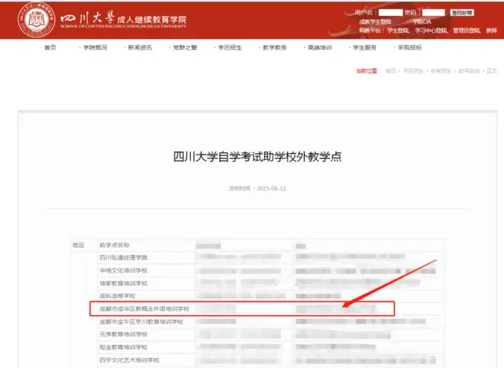The height and width of the screenshot is (368, 504).
Task: Open the 新闻资讯 navigation menu
Action: coord(140,47)
